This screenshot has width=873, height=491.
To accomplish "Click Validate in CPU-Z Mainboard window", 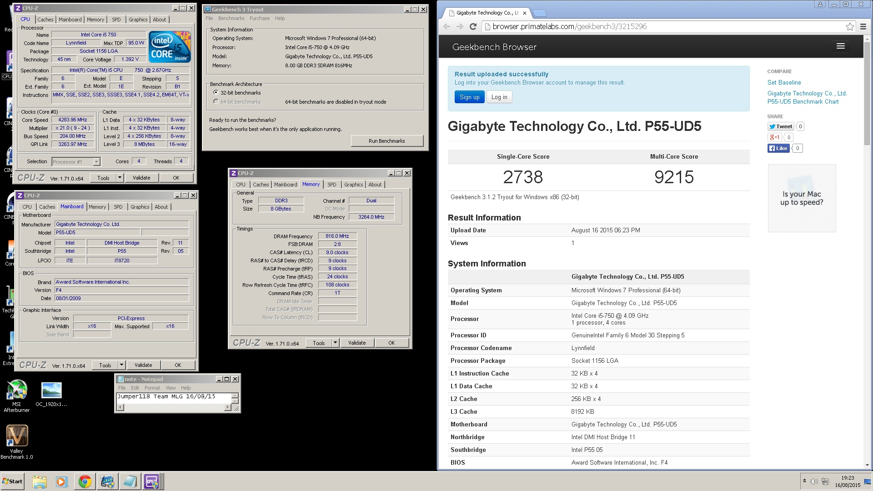I will coord(143,365).
